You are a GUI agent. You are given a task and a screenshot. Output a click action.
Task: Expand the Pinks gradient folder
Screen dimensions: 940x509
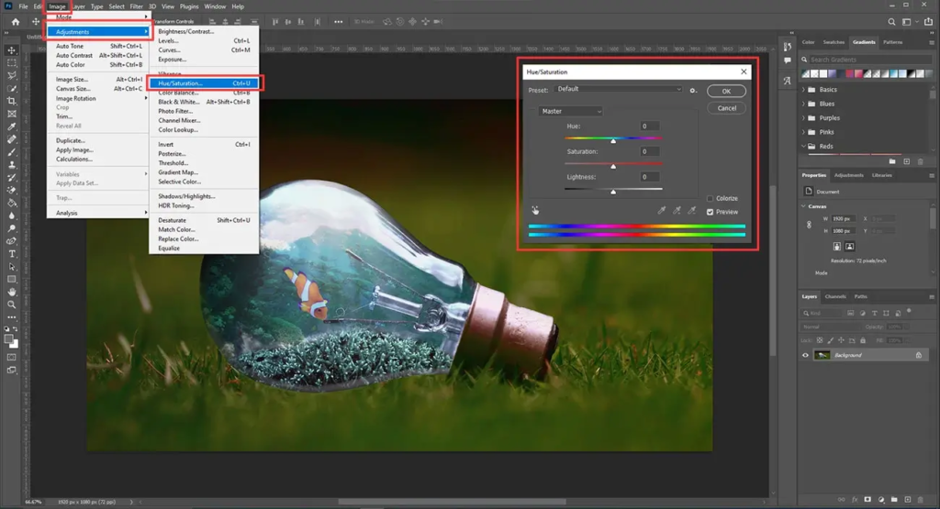coord(803,132)
